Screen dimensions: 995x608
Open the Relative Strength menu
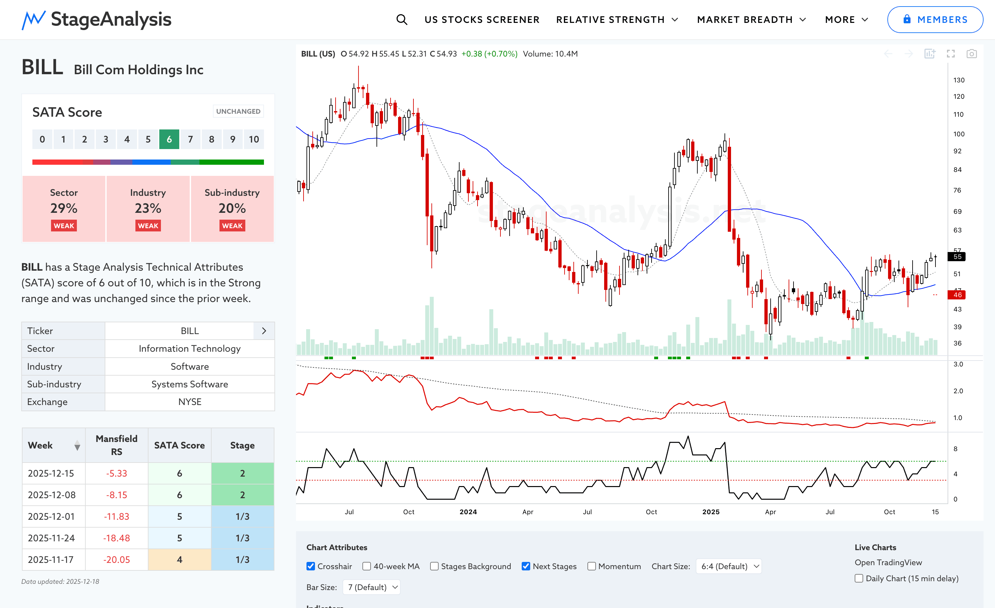(x=617, y=19)
